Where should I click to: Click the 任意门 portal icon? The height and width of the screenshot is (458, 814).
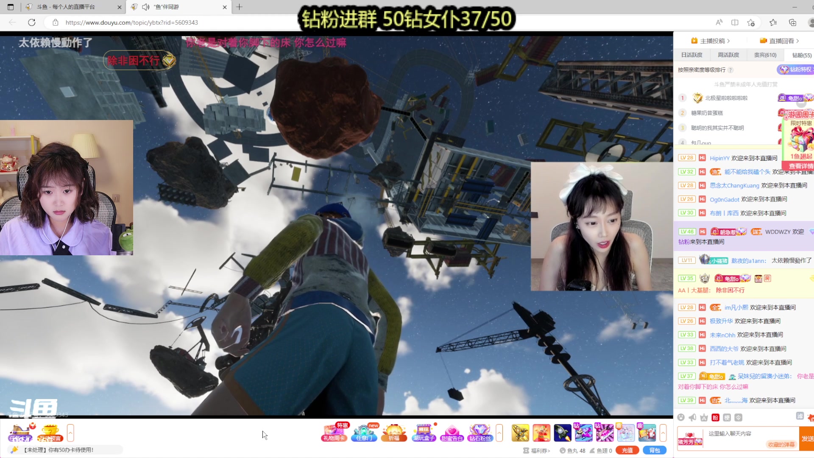point(364,433)
